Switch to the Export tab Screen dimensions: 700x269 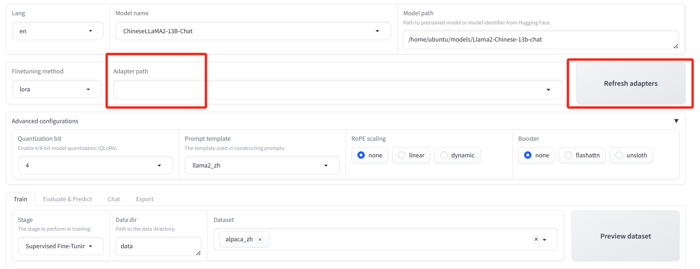click(x=145, y=199)
